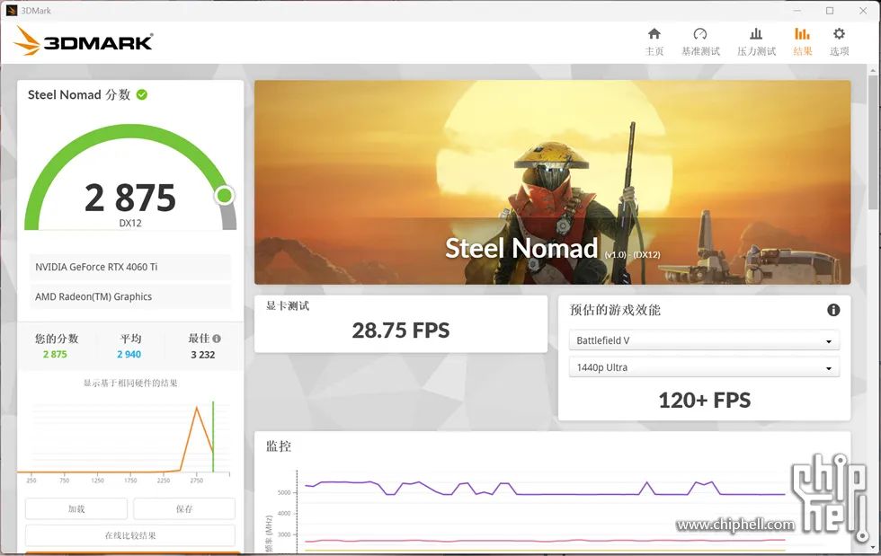
Task: Open the Home (主页) tab
Action: coord(654,42)
